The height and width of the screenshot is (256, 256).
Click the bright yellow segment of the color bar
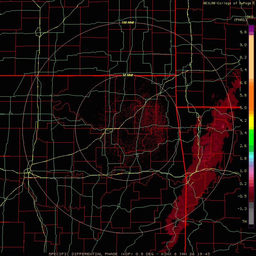pyautogui.click(x=251, y=122)
